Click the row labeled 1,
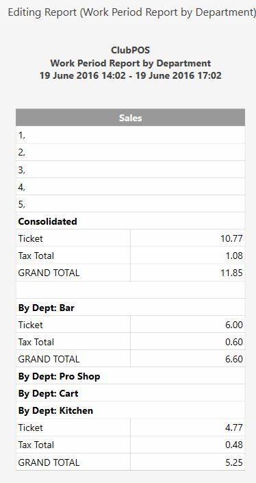This screenshot has width=256, height=483. point(131,135)
